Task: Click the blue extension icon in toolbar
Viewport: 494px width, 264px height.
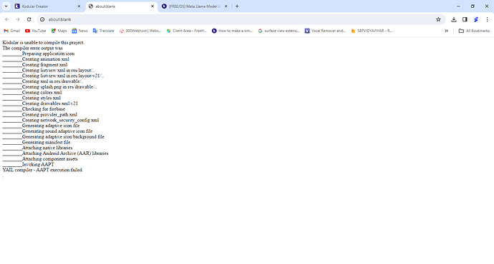Action: coord(476,19)
